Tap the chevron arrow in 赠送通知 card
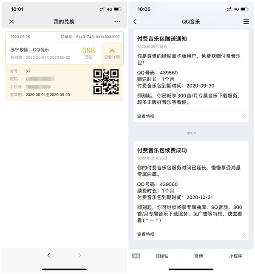Viewport: 255px width, 274px height. (244, 117)
